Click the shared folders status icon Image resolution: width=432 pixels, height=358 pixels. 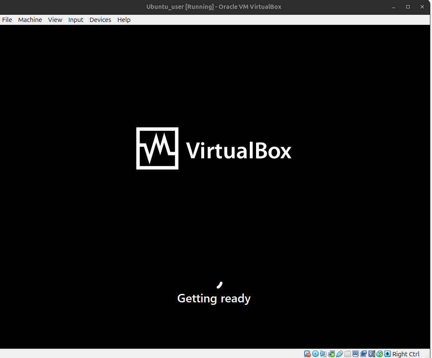tap(348, 354)
